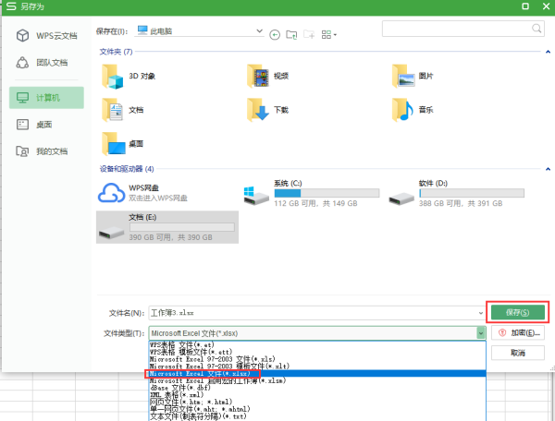Click the 取消 button
This screenshot has width=555, height=421.
click(x=517, y=353)
